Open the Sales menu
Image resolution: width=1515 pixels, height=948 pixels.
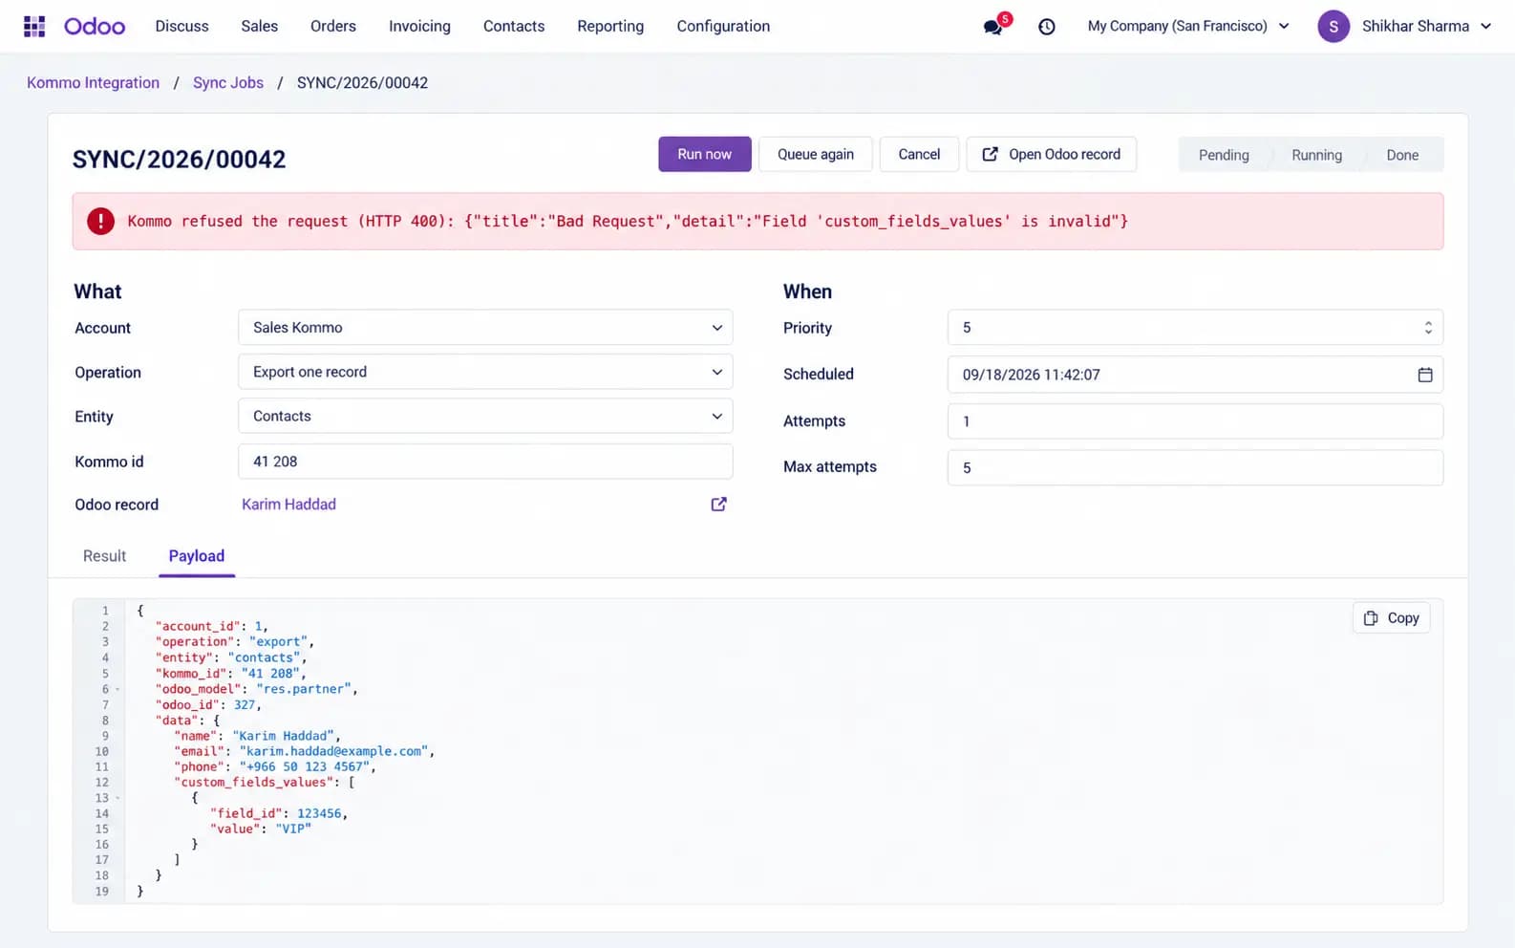click(259, 26)
